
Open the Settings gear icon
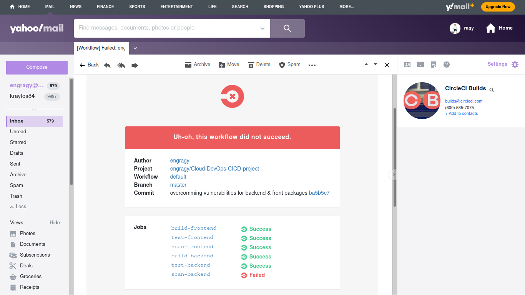515,65
